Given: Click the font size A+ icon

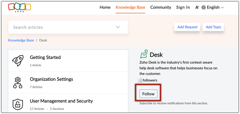Looking at the screenshot, I should coord(197,7).
